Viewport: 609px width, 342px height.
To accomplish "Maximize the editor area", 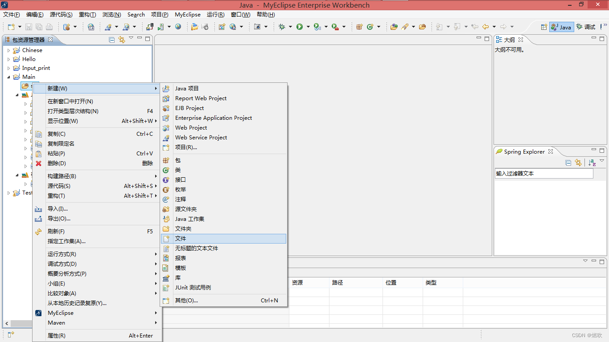I will click(x=487, y=39).
